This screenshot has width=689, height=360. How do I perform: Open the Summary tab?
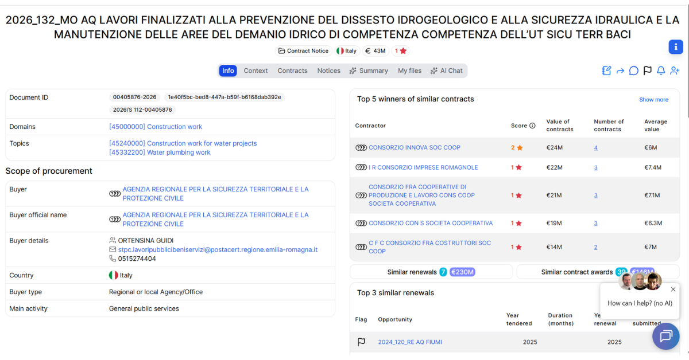(x=368, y=71)
